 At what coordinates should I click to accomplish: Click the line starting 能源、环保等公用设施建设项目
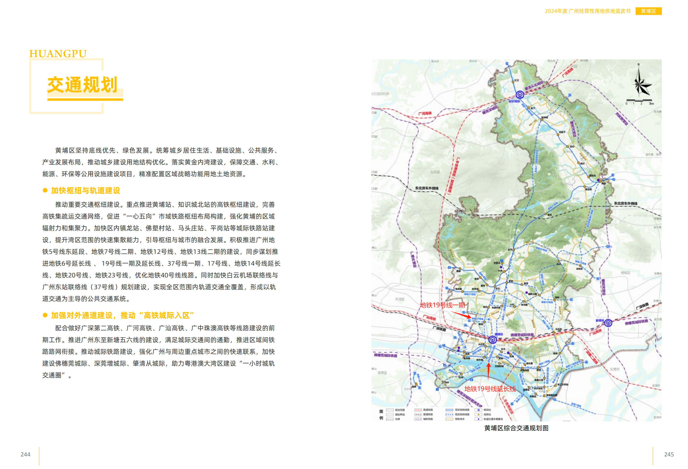pyautogui.click(x=145, y=174)
